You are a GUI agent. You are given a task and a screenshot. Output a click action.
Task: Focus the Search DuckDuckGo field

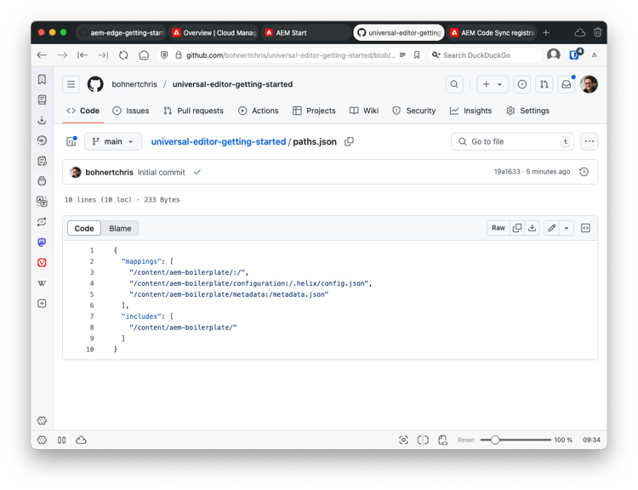(x=485, y=55)
